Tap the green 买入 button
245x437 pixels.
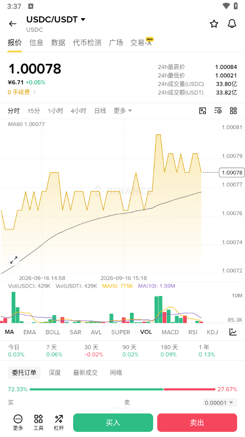113,423
